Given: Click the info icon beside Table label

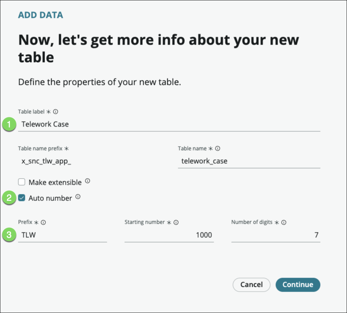Looking at the screenshot, I should (55, 112).
